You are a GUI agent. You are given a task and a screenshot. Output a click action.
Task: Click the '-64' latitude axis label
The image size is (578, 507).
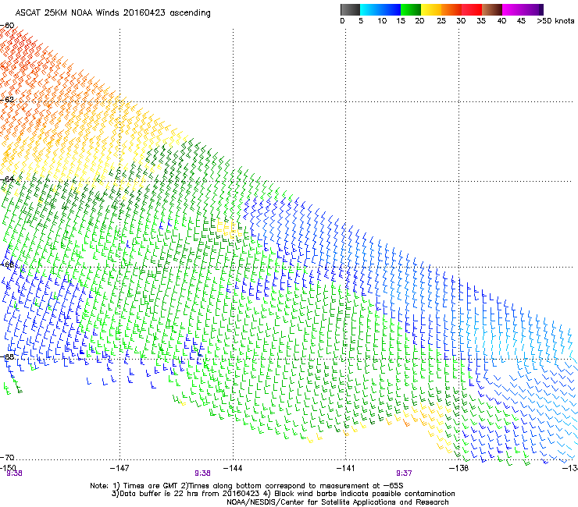(7, 179)
